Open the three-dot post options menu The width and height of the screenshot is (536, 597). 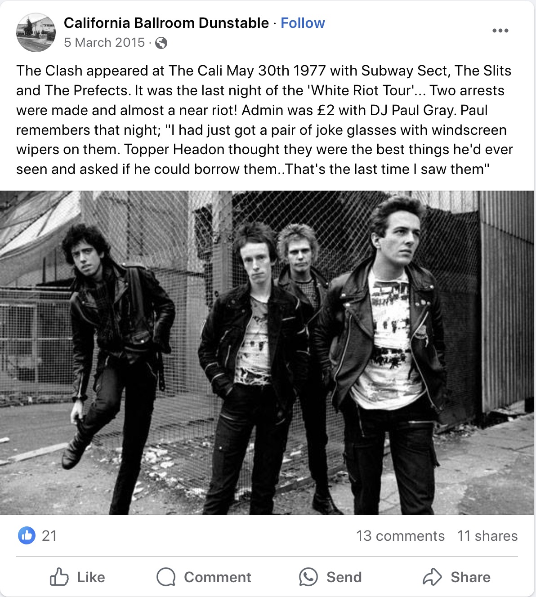[x=500, y=31]
